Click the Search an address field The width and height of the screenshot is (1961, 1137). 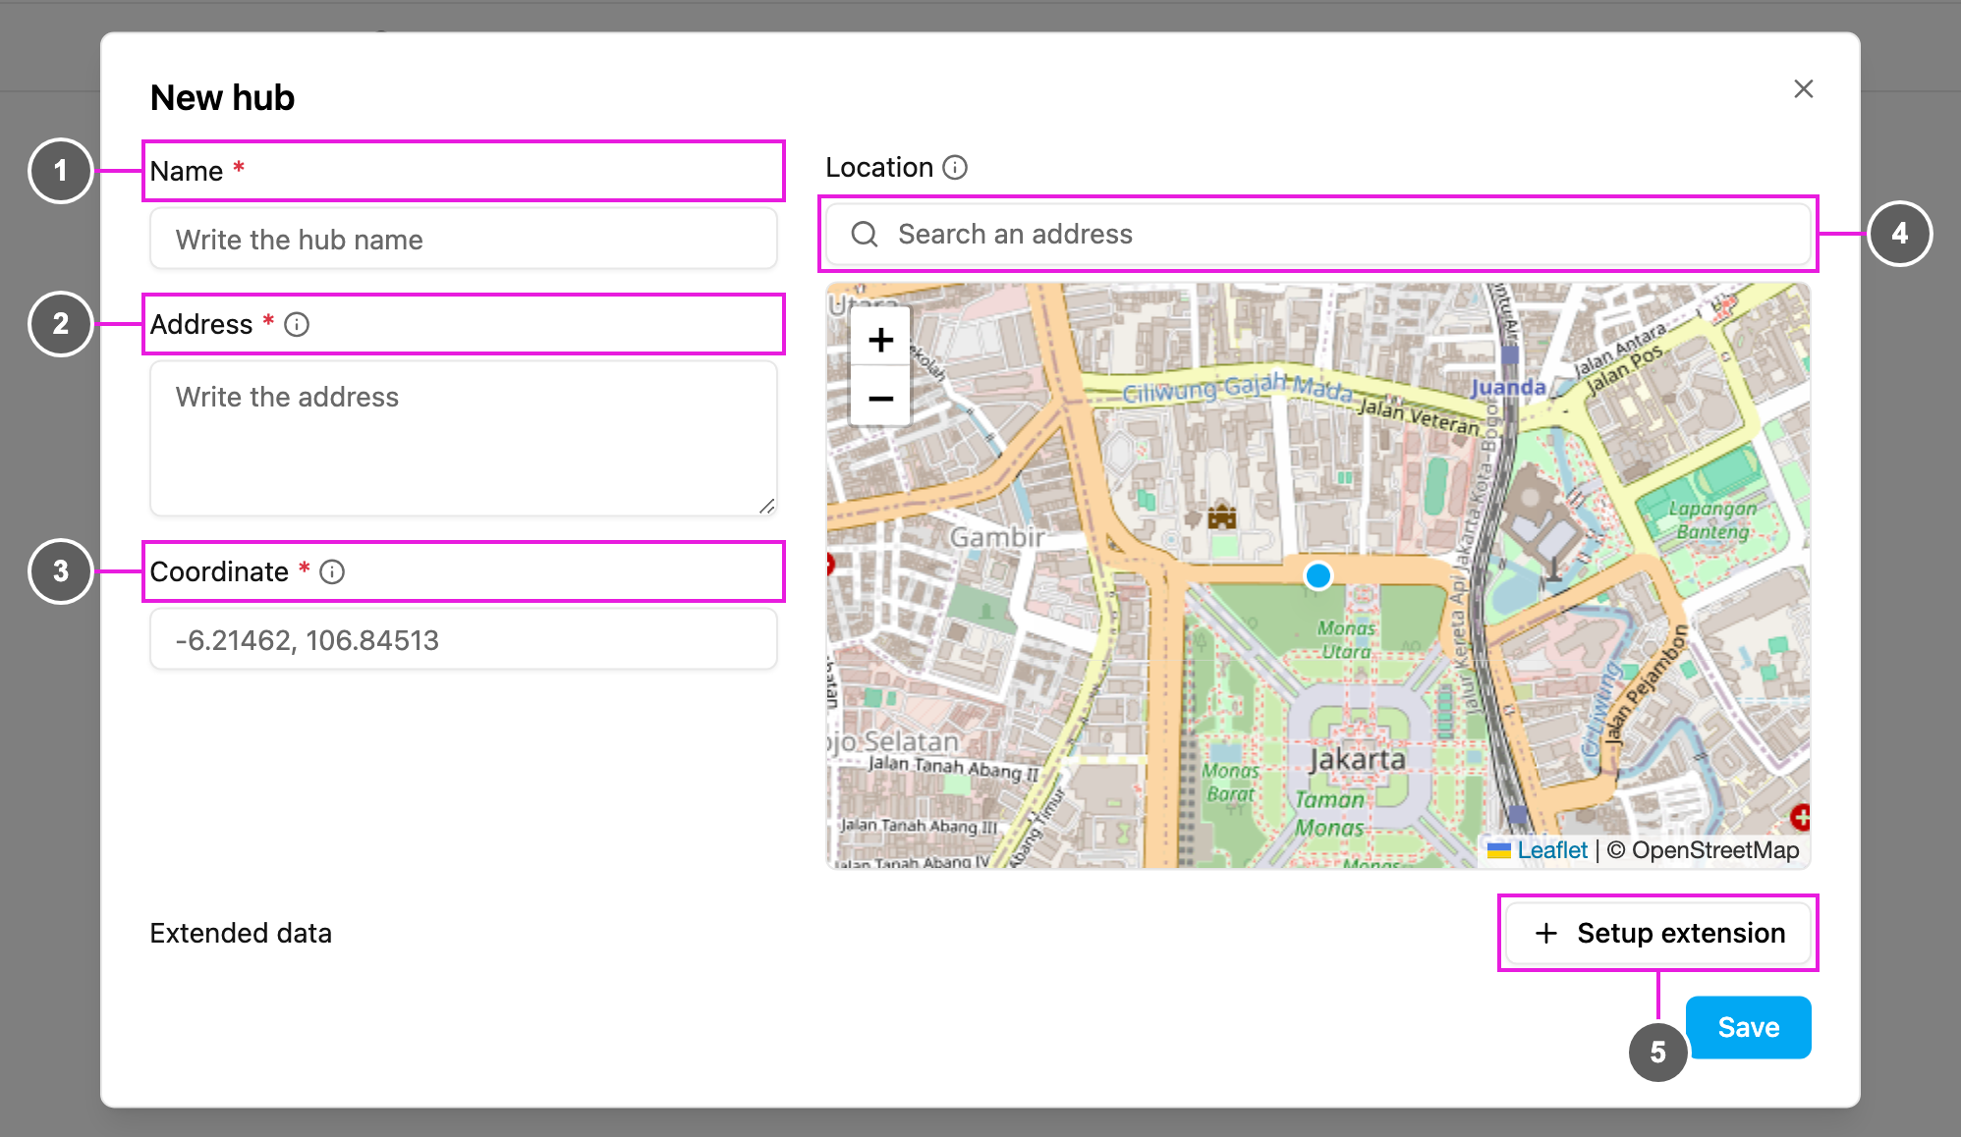pyautogui.click(x=1317, y=234)
